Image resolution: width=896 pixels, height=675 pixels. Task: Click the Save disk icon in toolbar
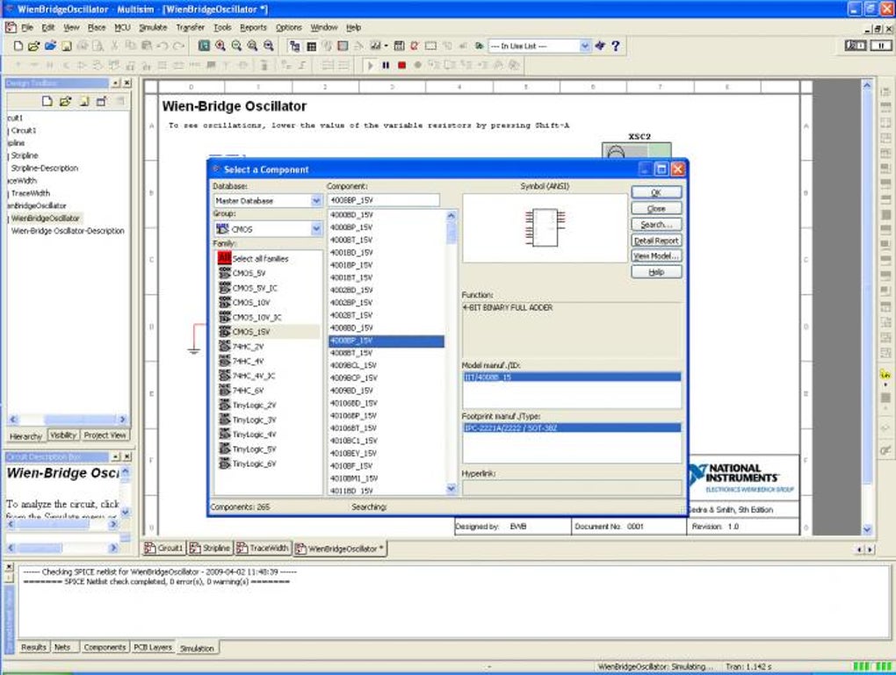pos(67,46)
